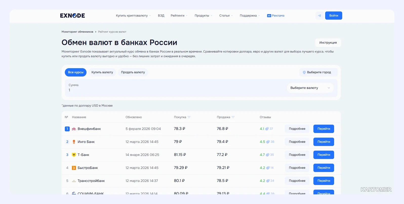Click Перейти for Т-Банк
The width and height of the screenshot is (404, 204).
pyautogui.click(x=324, y=155)
